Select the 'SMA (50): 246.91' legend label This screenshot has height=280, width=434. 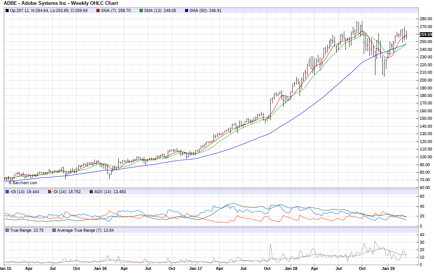(x=205, y=11)
